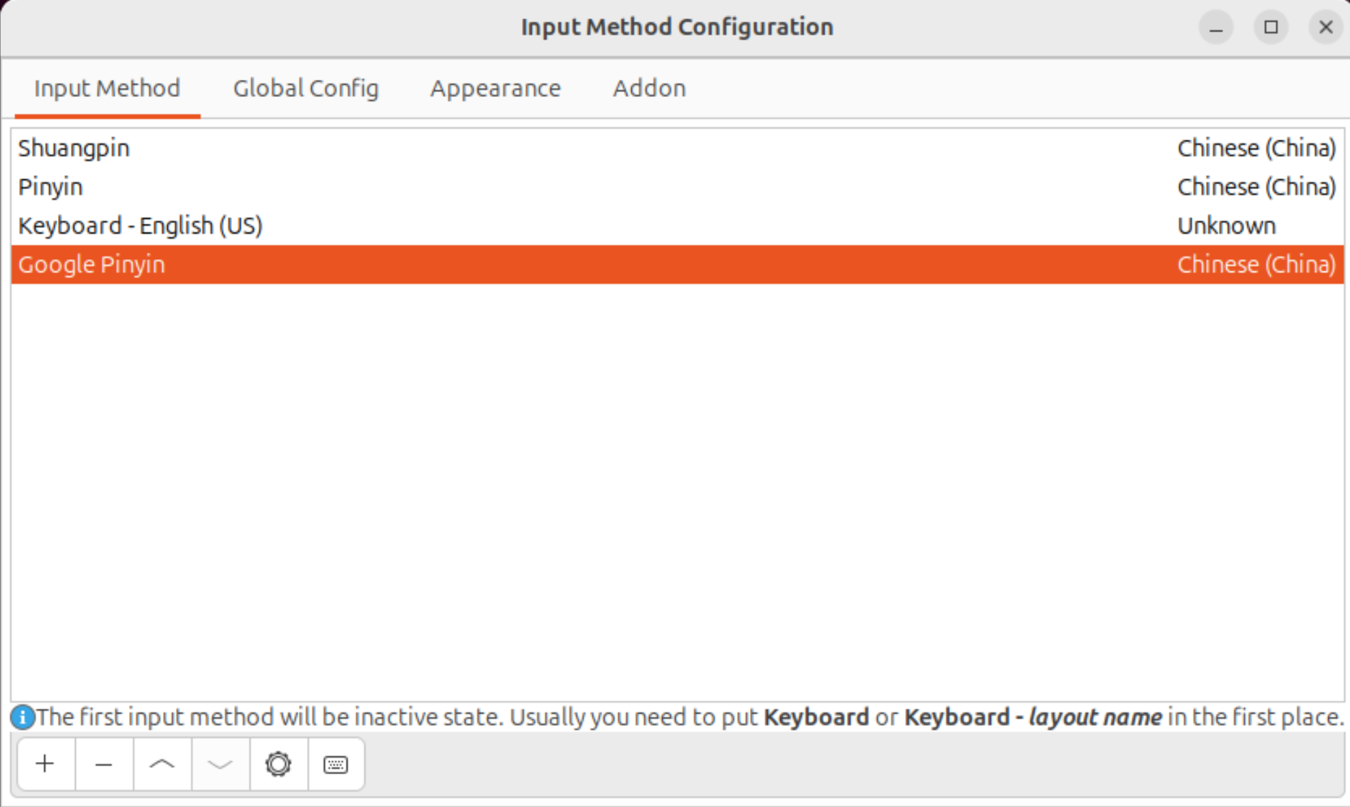Choose Keyboard - English (US) row

(140, 226)
